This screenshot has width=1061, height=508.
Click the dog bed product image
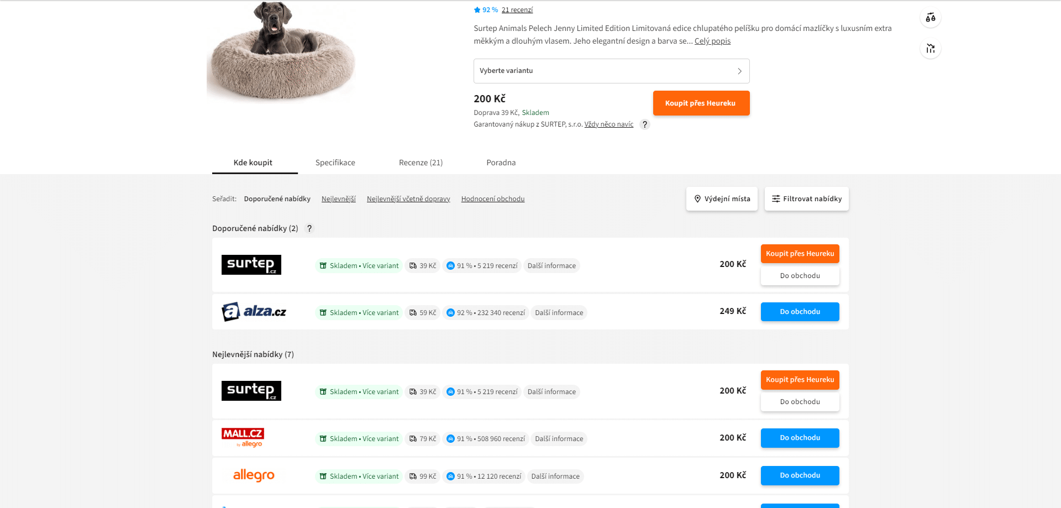tap(282, 51)
